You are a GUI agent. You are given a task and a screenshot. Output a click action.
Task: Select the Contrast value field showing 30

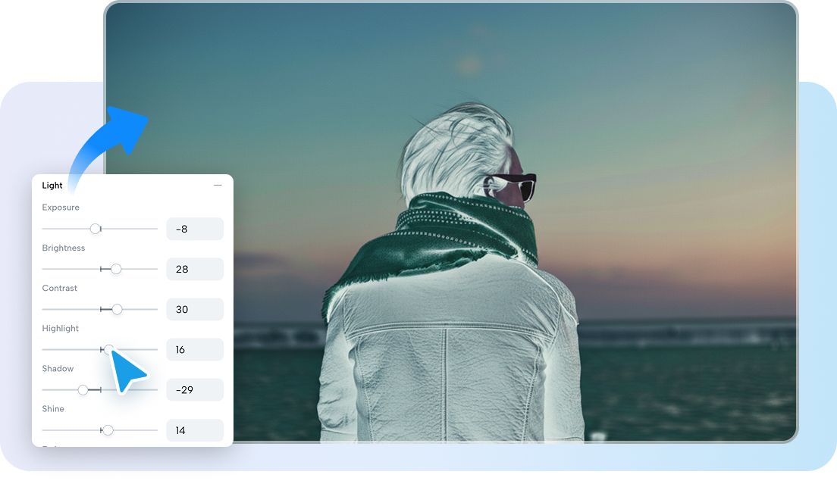tap(195, 309)
